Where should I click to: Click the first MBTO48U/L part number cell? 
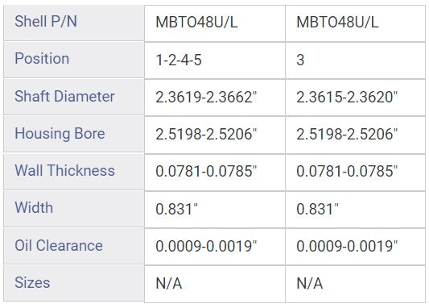(x=215, y=23)
